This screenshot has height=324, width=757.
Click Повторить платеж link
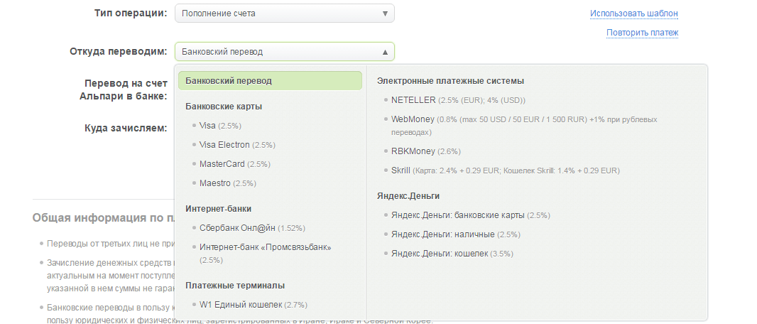click(x=642, y=33)
